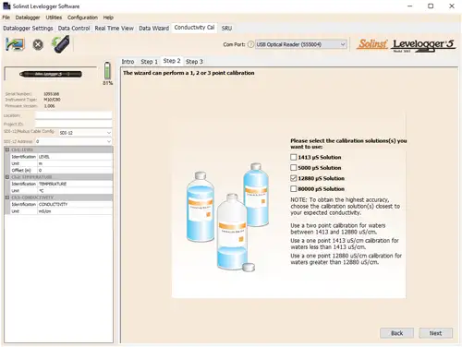Switch to the SRU tab
The image size is (462, 347).
coord(226,29)
